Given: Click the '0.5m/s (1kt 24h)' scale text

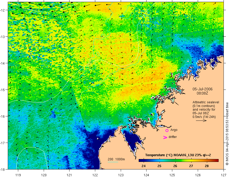Looking at the screenshot, I should pos(204,117).
